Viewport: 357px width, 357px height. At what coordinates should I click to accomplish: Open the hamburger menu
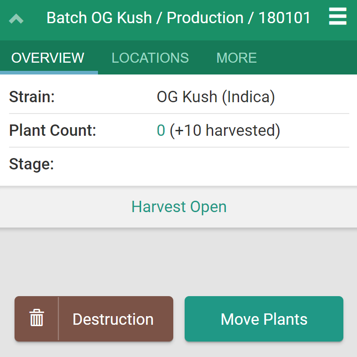(337, 18)
